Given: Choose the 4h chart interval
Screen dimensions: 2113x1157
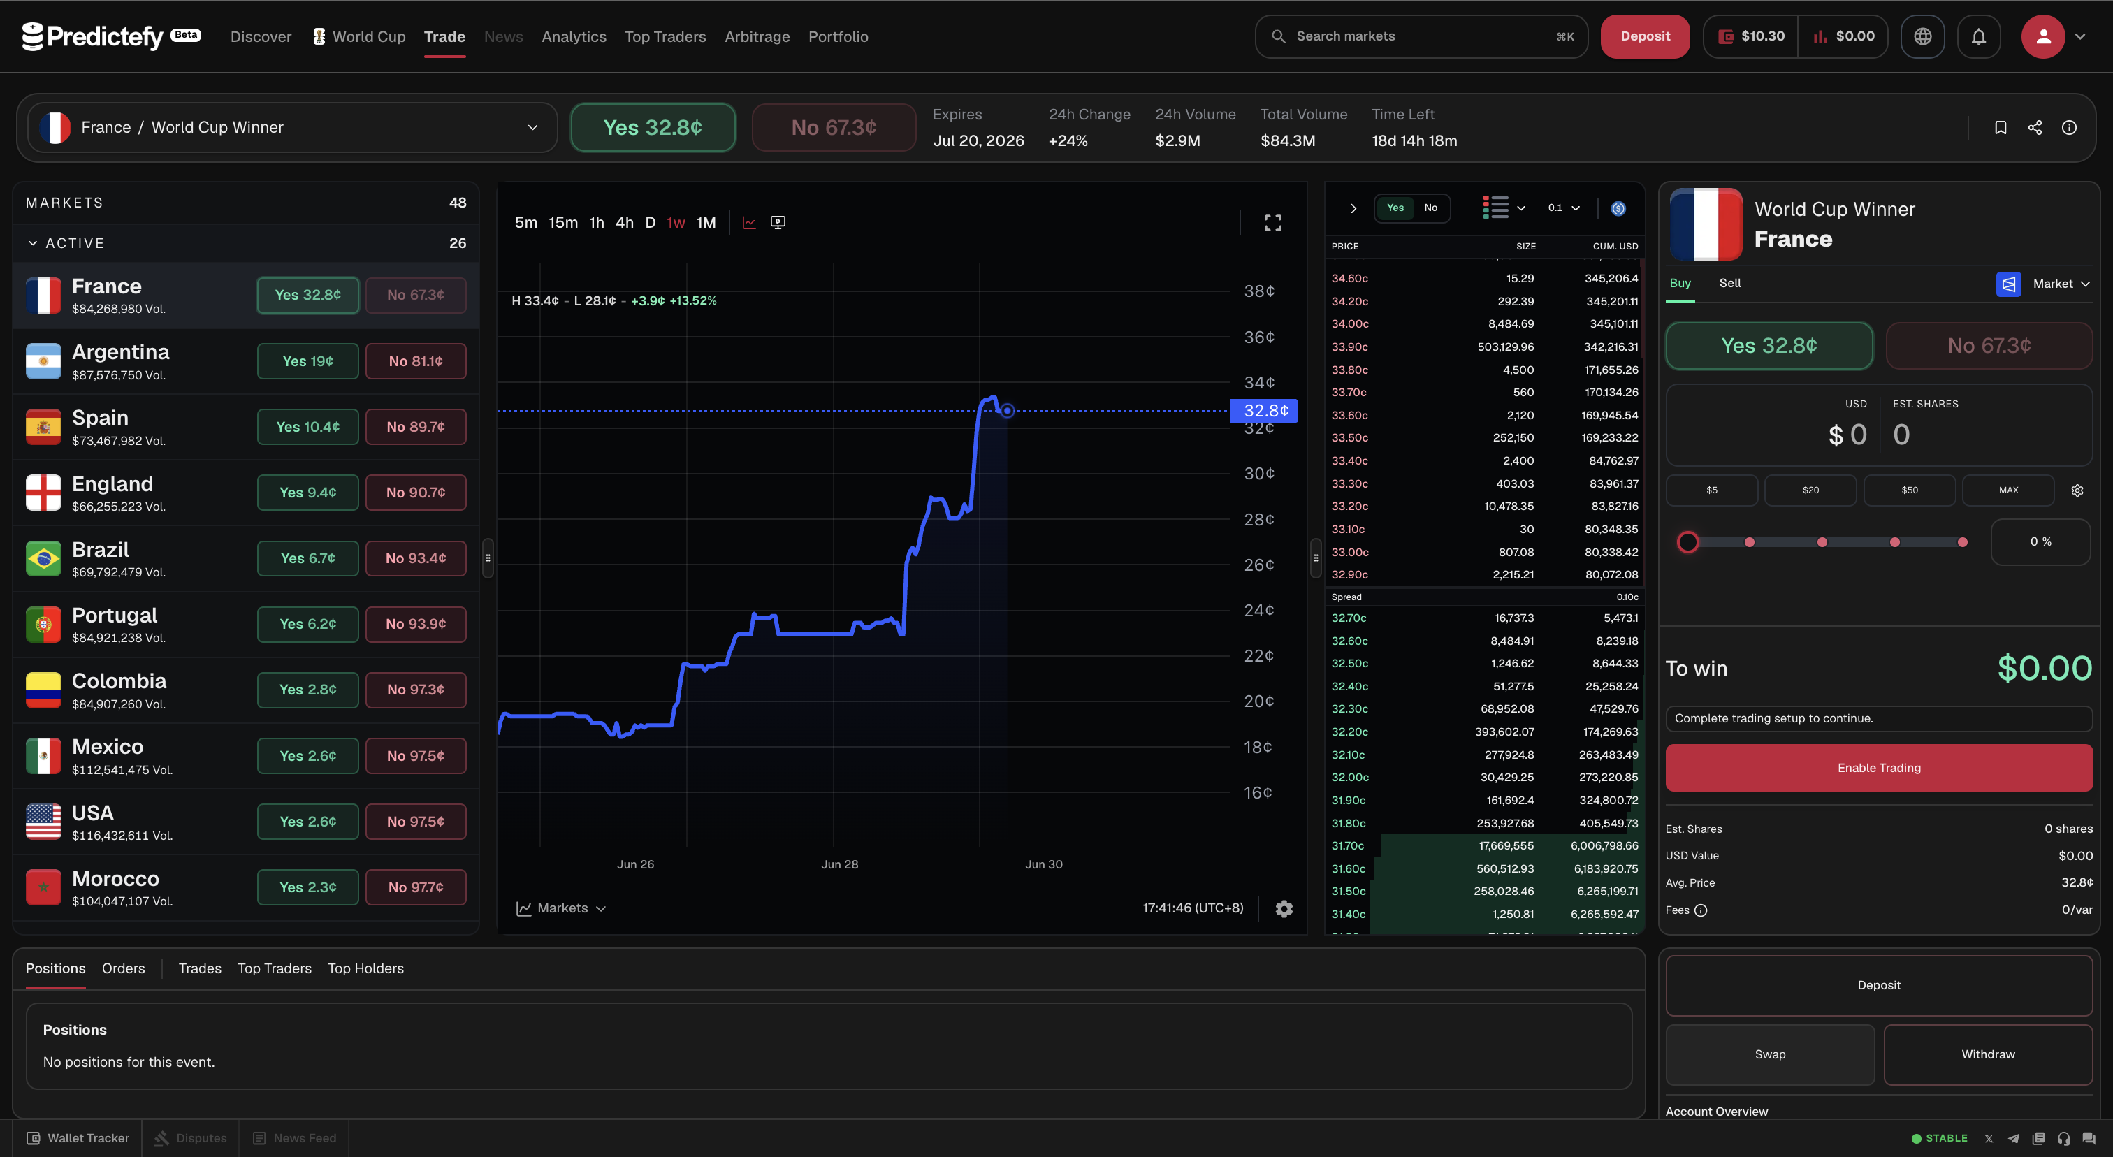Looking at the screenshot, I should [x=624, y=222].
